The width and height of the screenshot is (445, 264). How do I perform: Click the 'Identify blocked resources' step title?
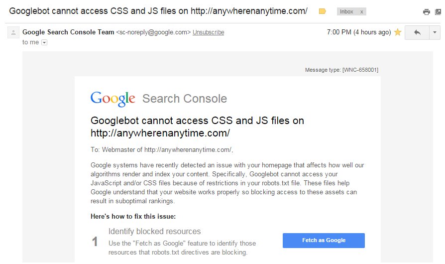click(154, 231)
